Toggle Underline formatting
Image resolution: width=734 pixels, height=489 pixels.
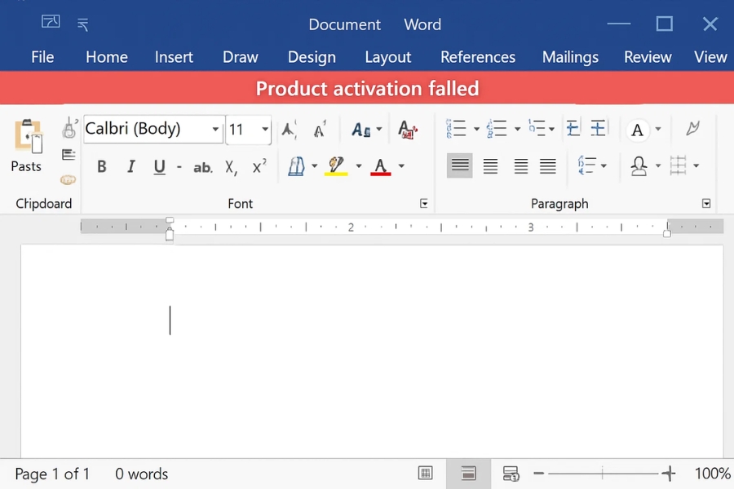pos(160,167)
